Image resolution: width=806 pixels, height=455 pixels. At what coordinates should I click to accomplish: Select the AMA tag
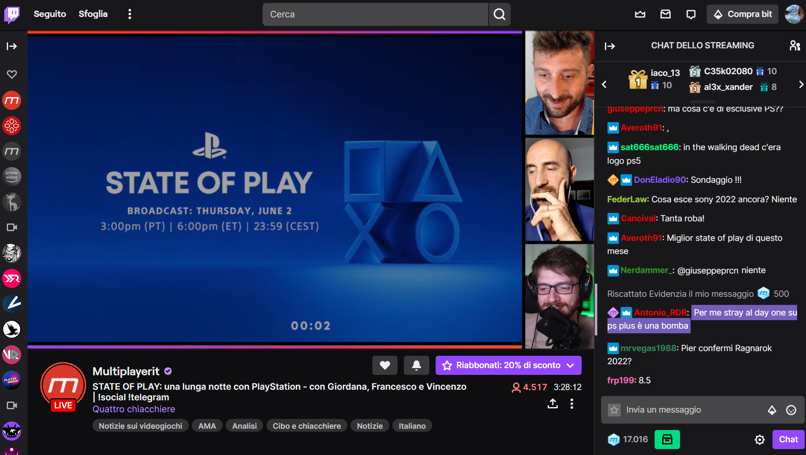point(207,426)
